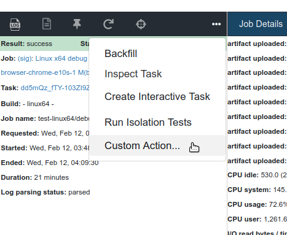Open the raw log file icon
This screenshot has height=235, width=287.
[47, 24]
